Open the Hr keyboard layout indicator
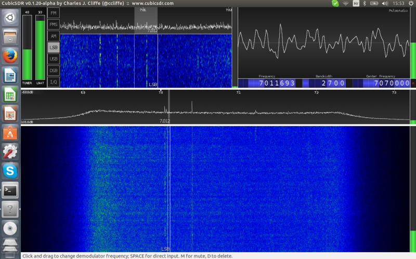The image size is (416, 259). [356, 4]
